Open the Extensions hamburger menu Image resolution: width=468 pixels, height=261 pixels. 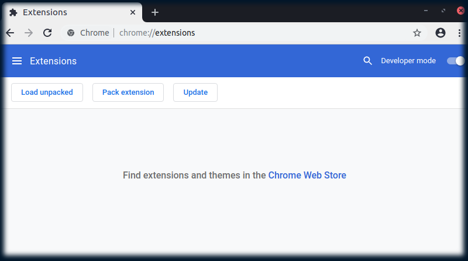tap(17, 61)
